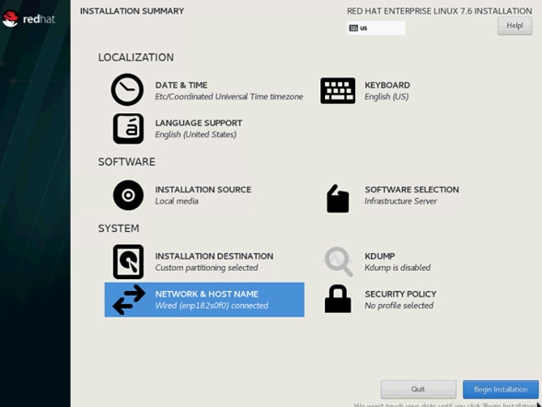
Task: Click the Red Hat logo
Action: click(x=29, y=18)
